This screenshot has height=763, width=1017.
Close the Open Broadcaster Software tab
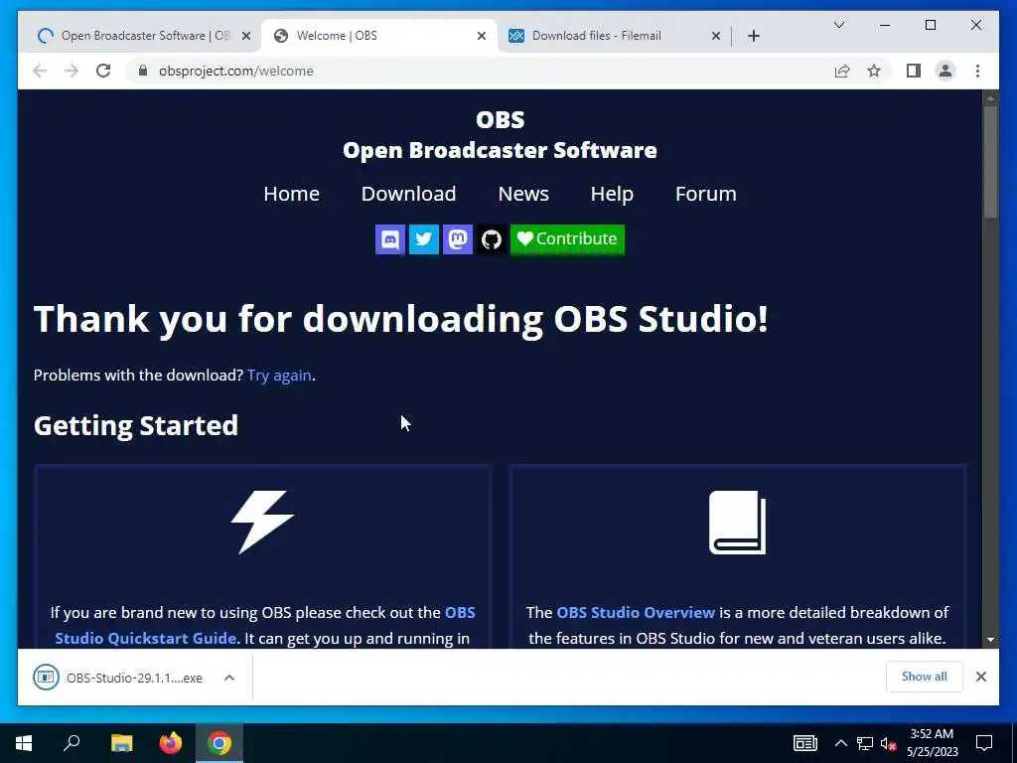click(246, 36)
